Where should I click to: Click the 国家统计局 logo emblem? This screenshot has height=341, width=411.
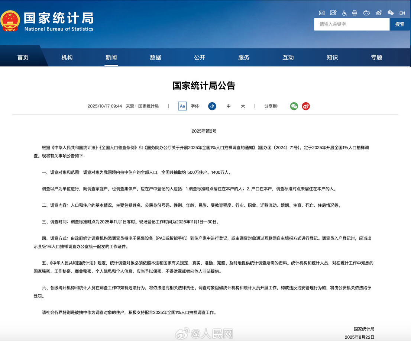[10, 21]
